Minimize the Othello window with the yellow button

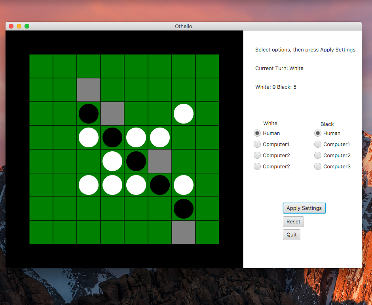pos(19,26)
